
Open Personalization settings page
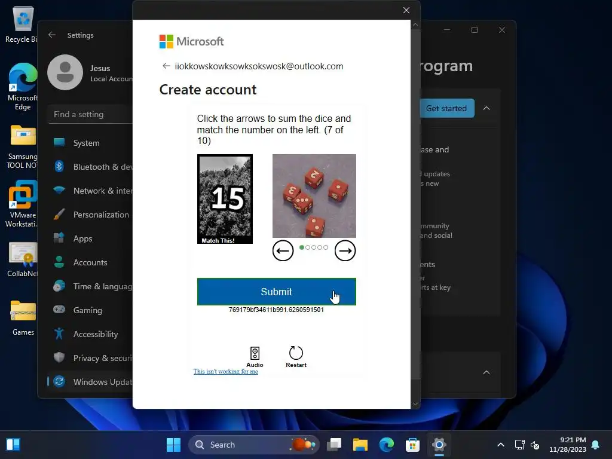click(x=91, y=215)
